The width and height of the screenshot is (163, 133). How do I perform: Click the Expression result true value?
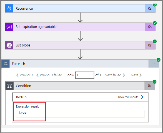[22, 113]
